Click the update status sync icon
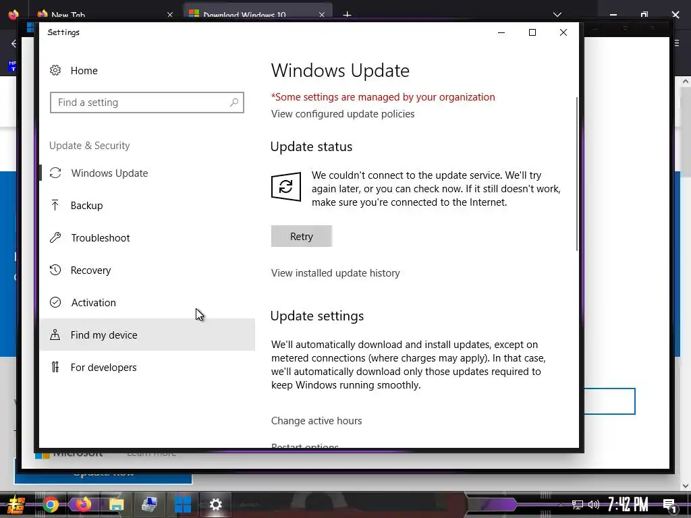This screenshot has width=691, height=518. point(286,187)
